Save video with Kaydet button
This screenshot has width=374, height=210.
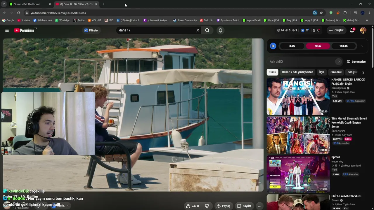(244, 206)
